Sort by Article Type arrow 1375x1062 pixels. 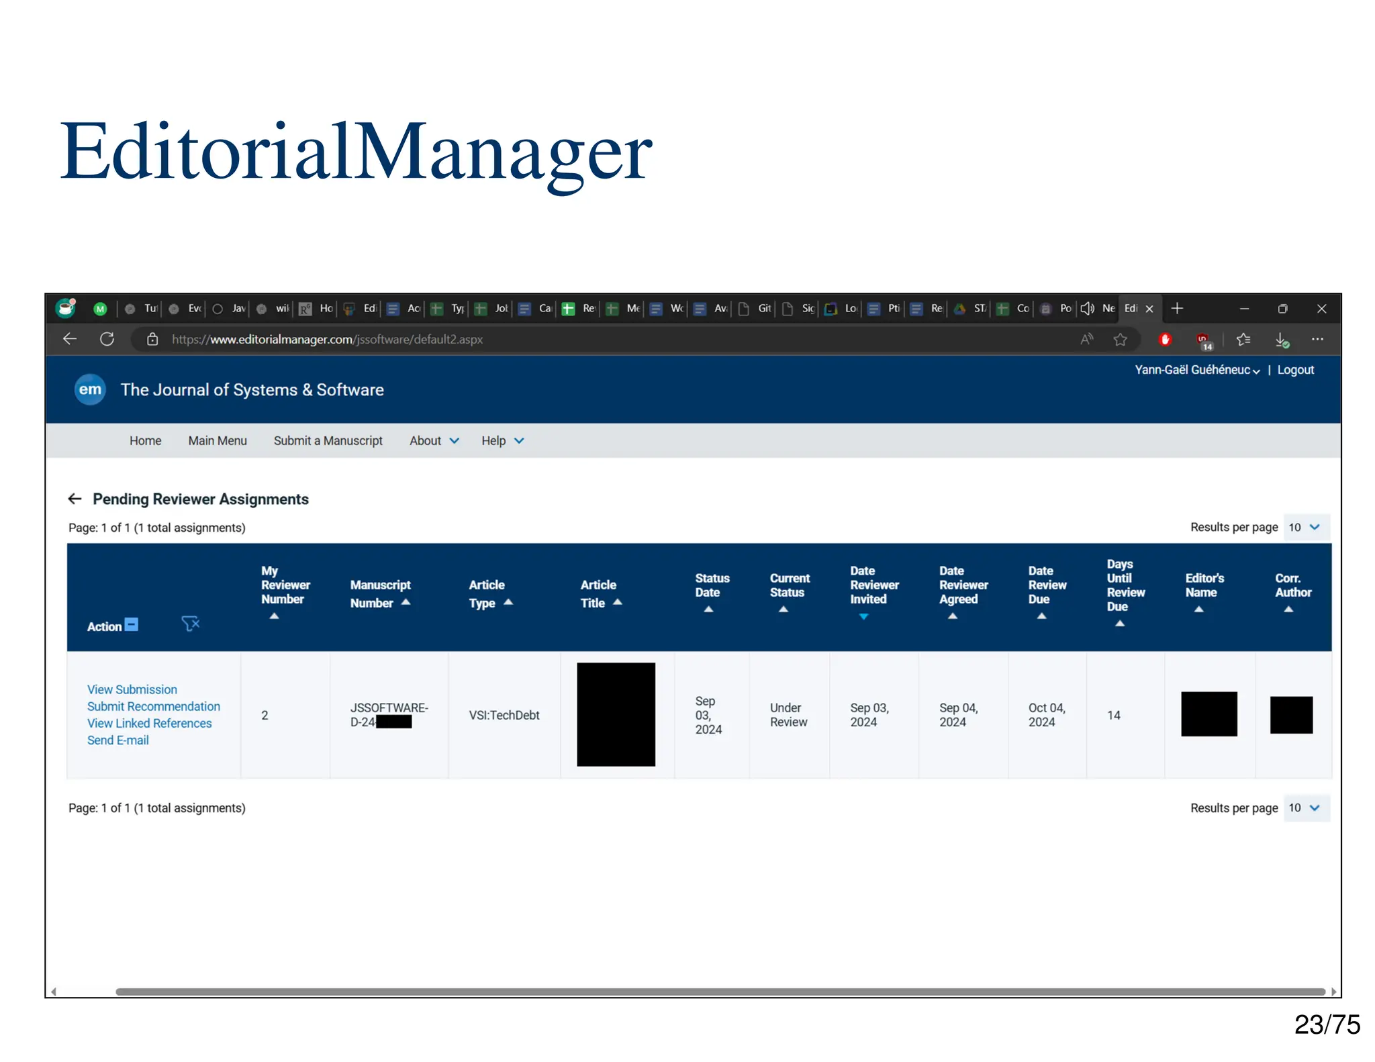508,602
